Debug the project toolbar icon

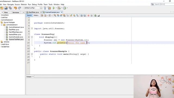[59, 8]
